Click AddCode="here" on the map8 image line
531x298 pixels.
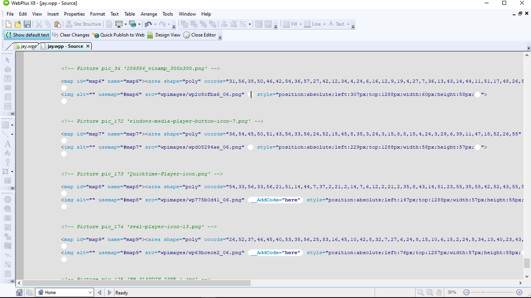pyautogui.click(x=275, y=200)
